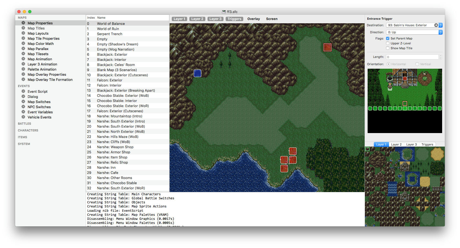Select the blue event trigger square on map

(197, 73)
